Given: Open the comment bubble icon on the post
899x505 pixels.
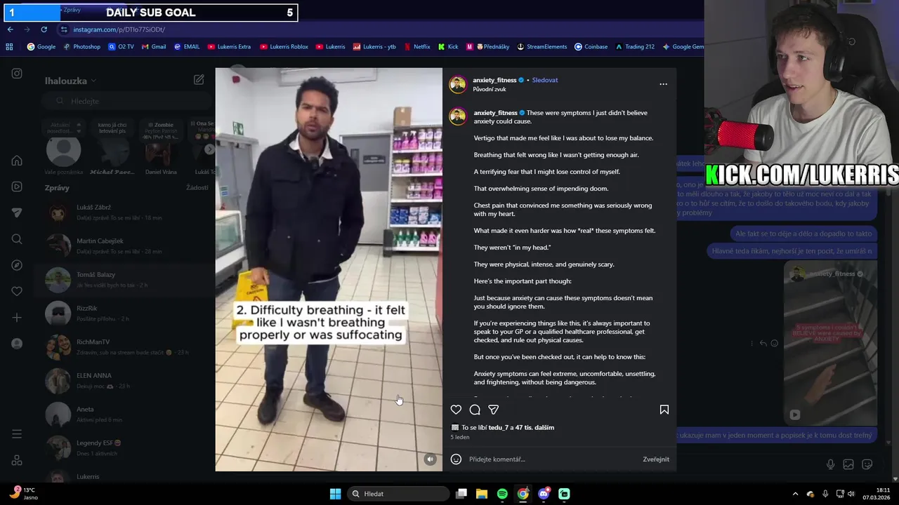Looking at the screenshot, I should [475, 410].
